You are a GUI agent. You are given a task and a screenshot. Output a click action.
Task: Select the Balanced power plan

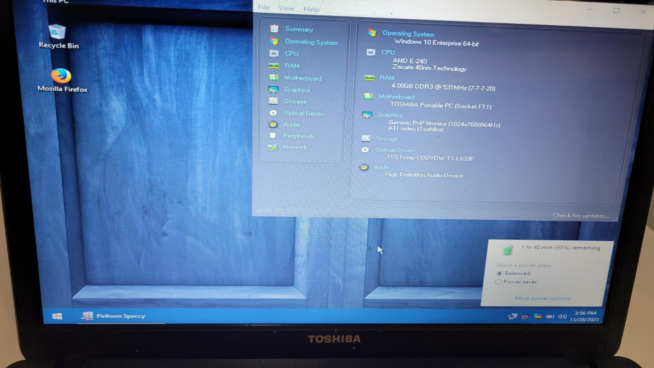click(513, 273)
